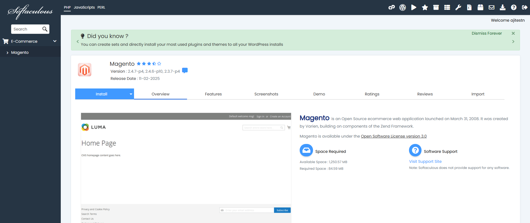
Task: Click the Required Space : 84.59 MB text
Action: [322, 169]
